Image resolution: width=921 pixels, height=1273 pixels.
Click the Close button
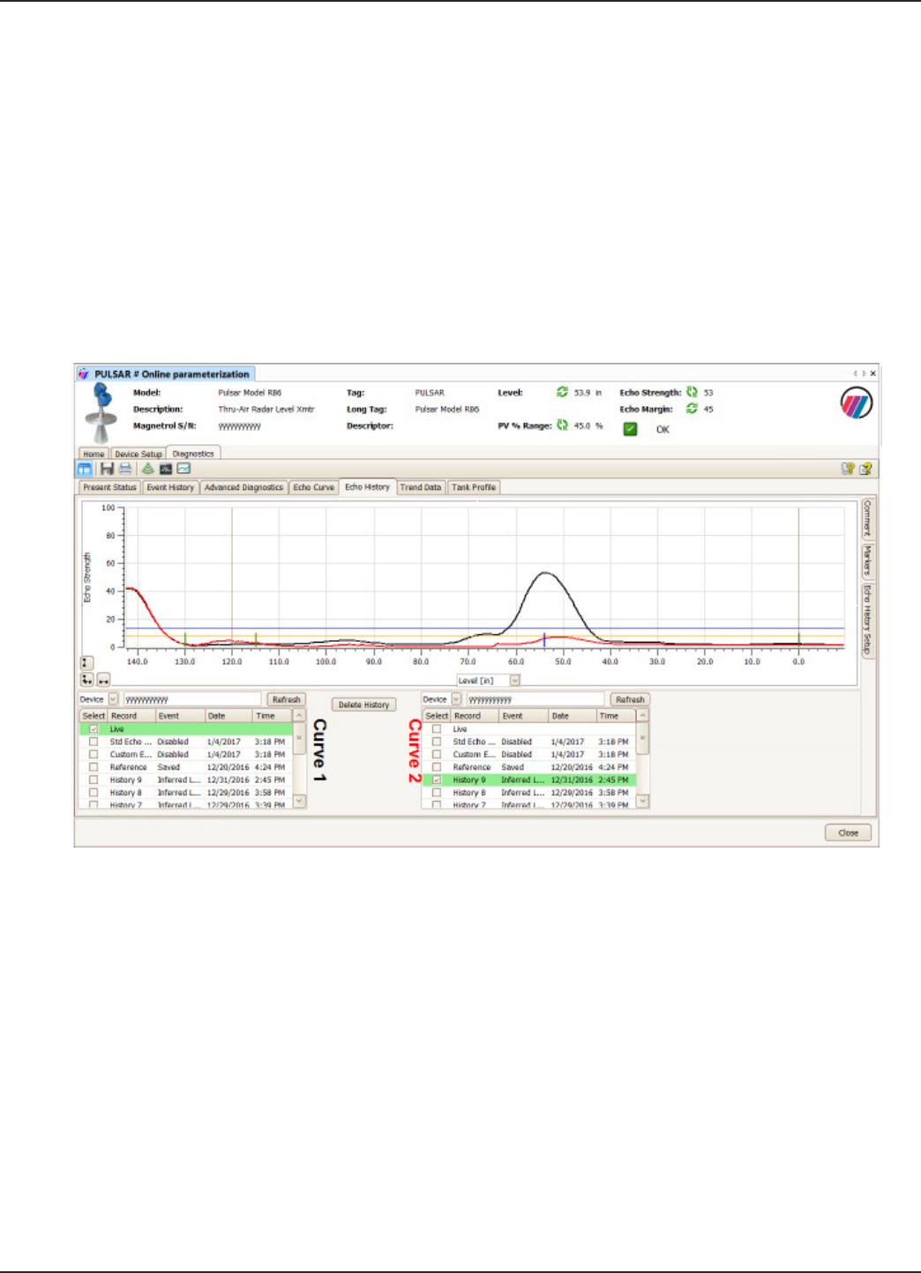(849, 832)
